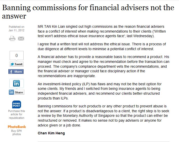The height and width of the screenshot is (142, 179).
Task: Click the large LinkedIn logo icon
Action: click(16, 83)
